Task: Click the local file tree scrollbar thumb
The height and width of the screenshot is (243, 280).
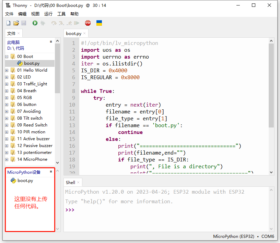Action: (57, 68)
